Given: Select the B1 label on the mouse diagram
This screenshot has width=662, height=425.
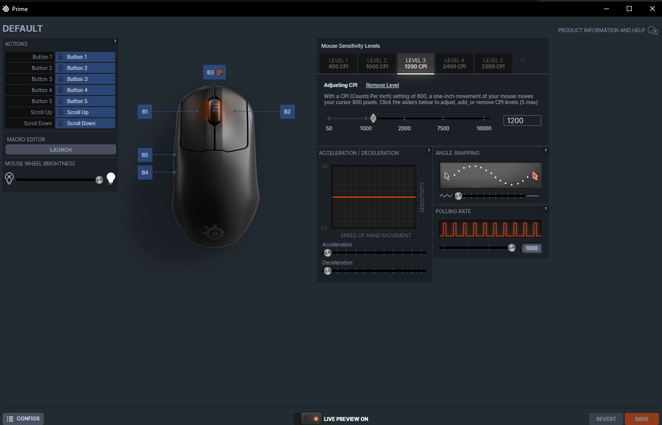Looking at the screenshot, I should tap(145, 112).
